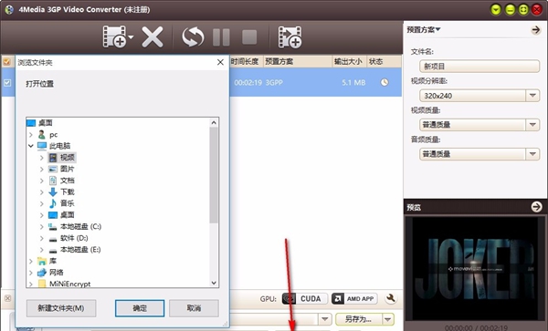This screenshot has height=331, width=548.
Task: Select the 视频 folder
Action: [x=67, y=158]
